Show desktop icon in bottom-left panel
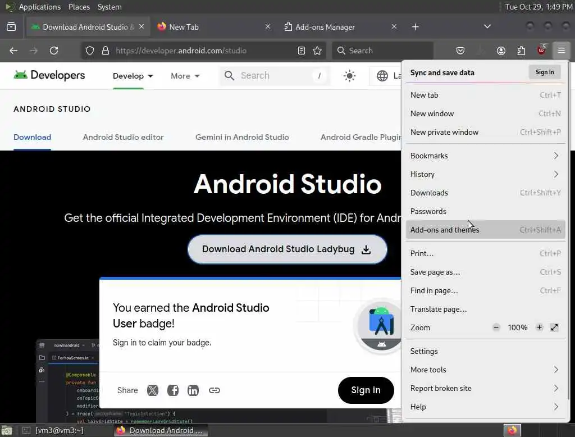575x437 pixels. pos(7,430)
